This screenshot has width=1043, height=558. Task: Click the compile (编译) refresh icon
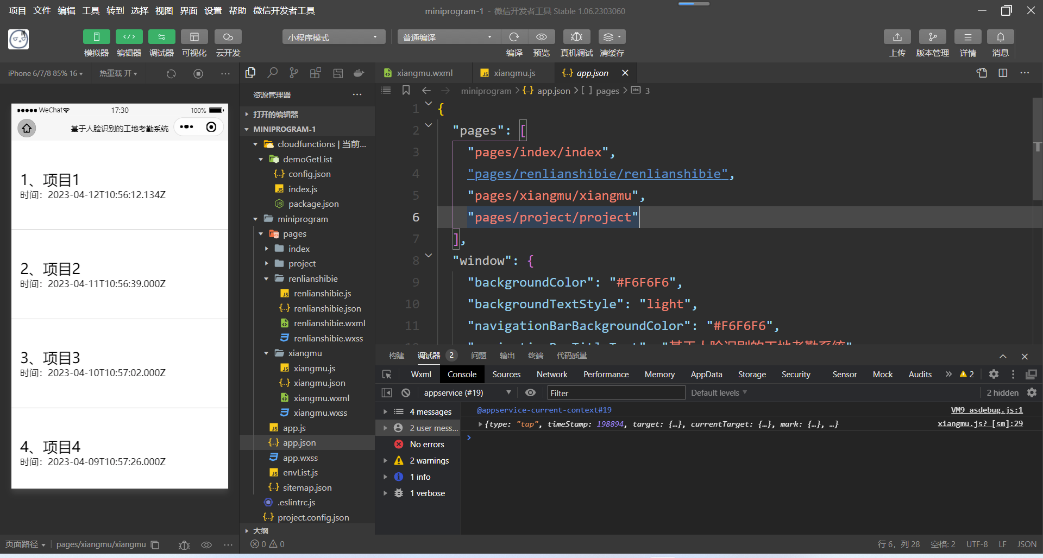coord(514,37)
